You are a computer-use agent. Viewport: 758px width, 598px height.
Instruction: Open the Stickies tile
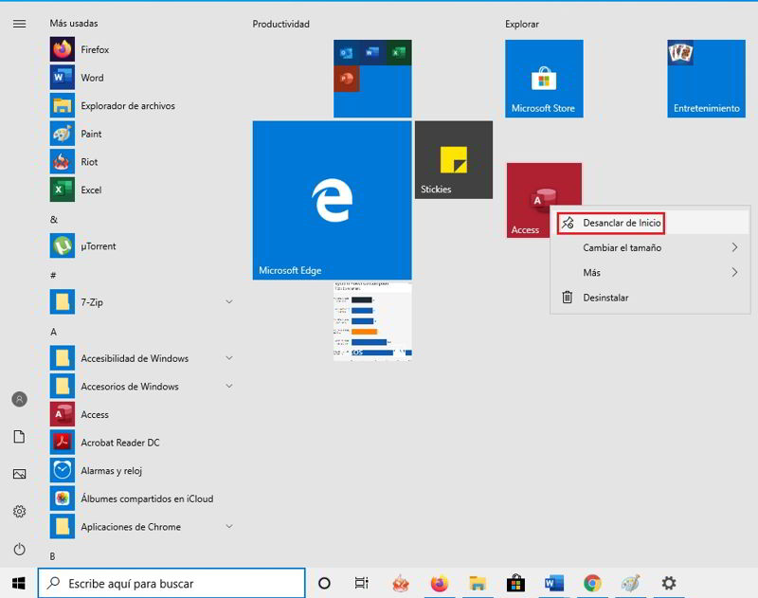453,159
